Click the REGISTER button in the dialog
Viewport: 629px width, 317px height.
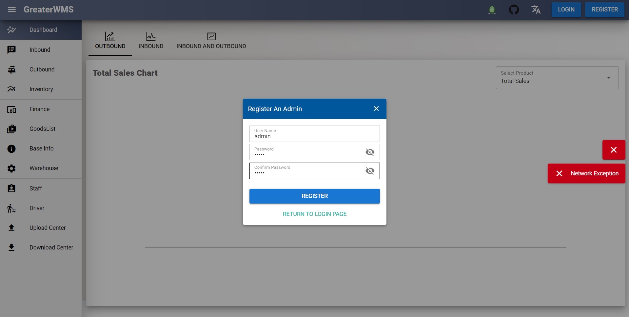pos(314,196)
